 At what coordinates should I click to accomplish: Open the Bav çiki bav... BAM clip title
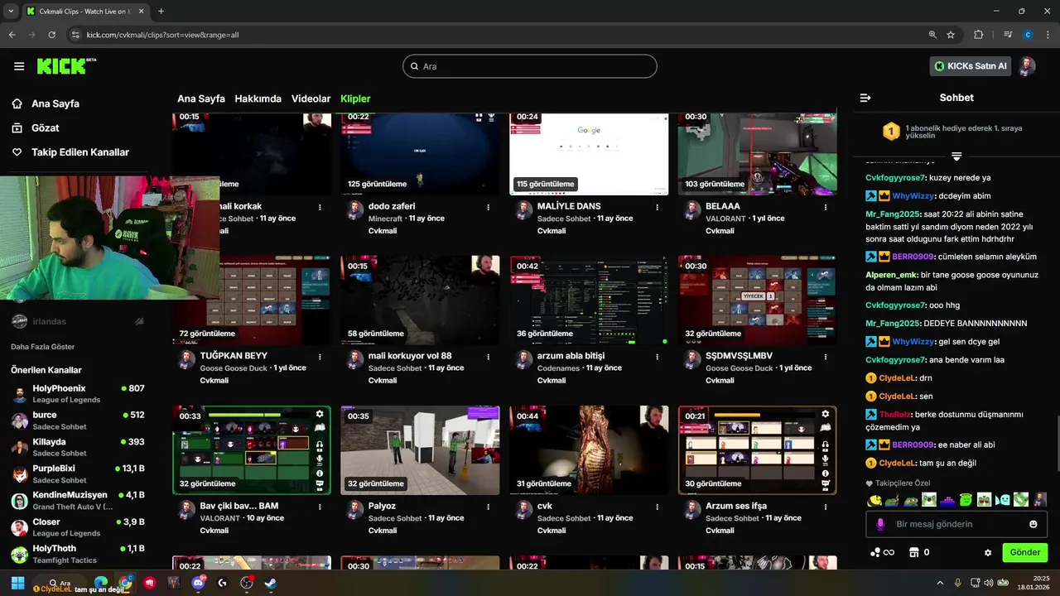239,506
